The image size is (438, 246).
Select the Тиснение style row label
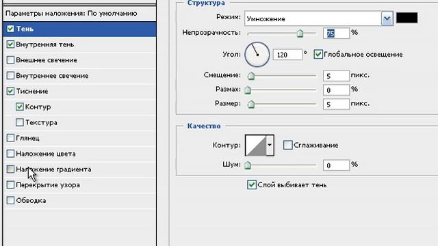pos(32,91)
